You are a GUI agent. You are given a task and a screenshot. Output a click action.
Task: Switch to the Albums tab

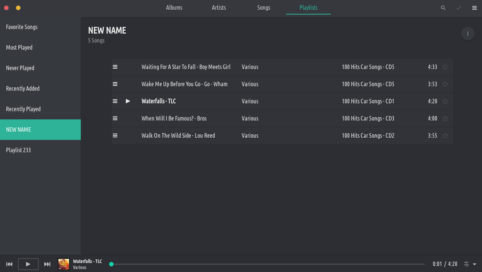pyautogui.click(x=174, y=7)
